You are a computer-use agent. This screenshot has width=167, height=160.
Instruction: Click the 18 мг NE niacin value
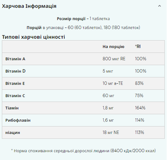(x=111, y=132)
